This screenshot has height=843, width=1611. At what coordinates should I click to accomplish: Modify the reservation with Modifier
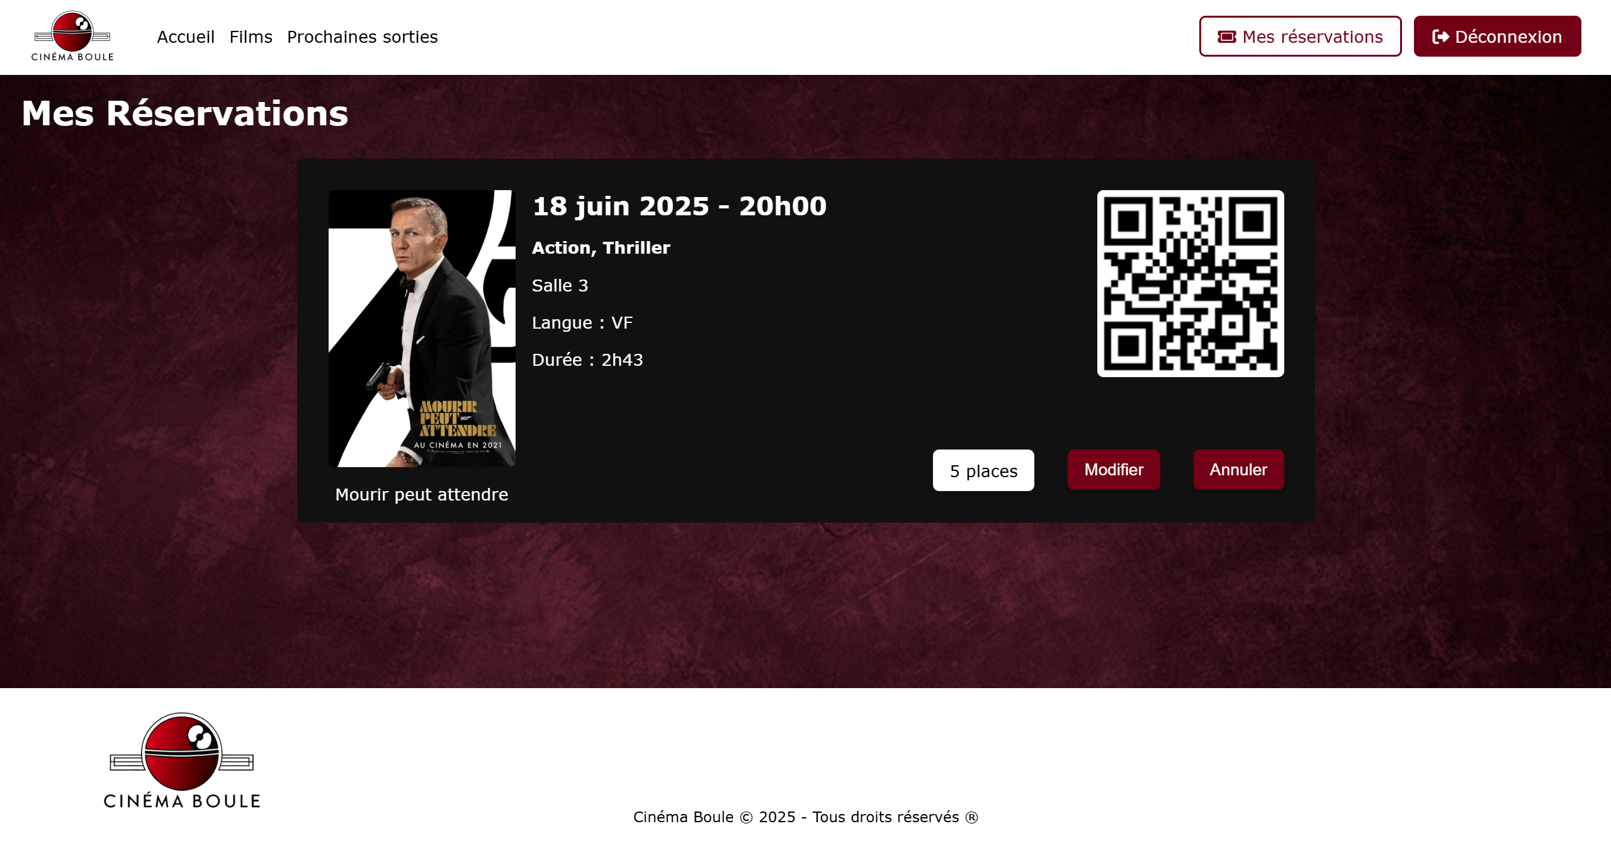(x=1113, y=470)
